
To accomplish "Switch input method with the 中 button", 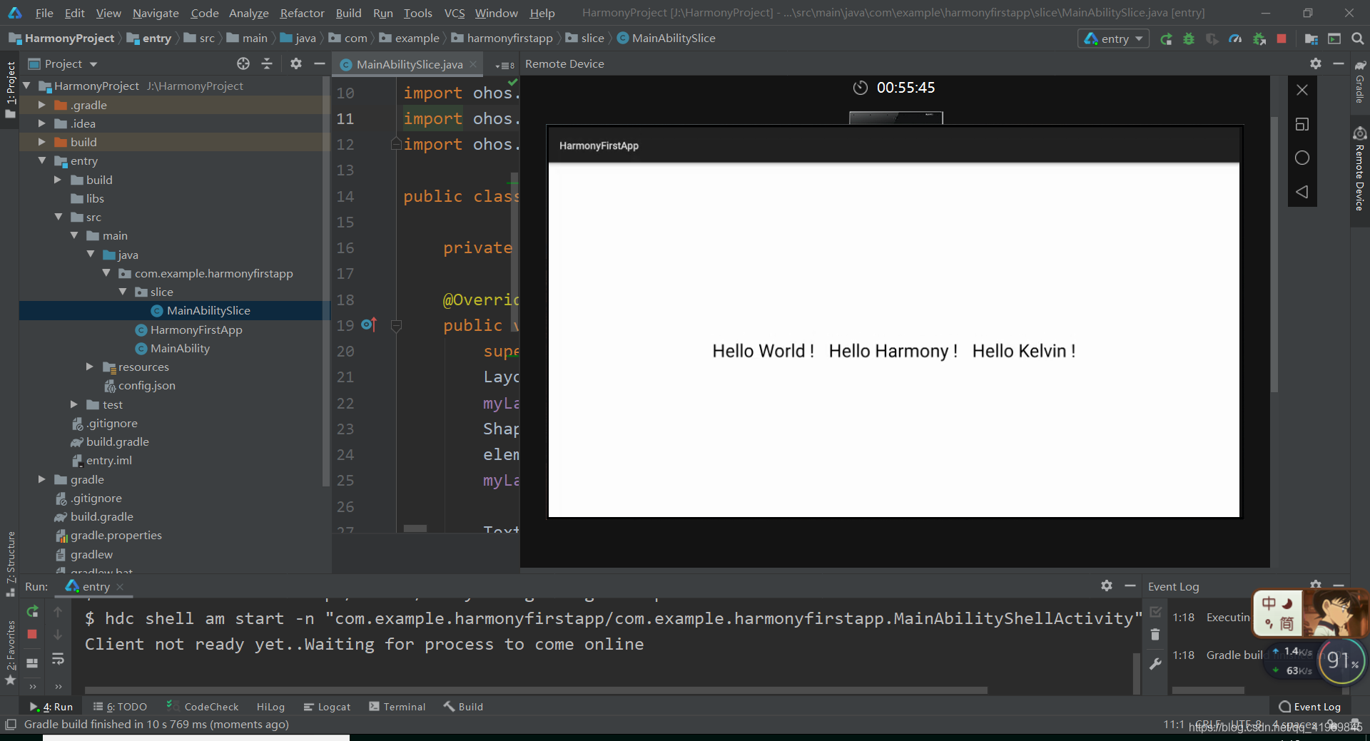I will coord(1269,603).
